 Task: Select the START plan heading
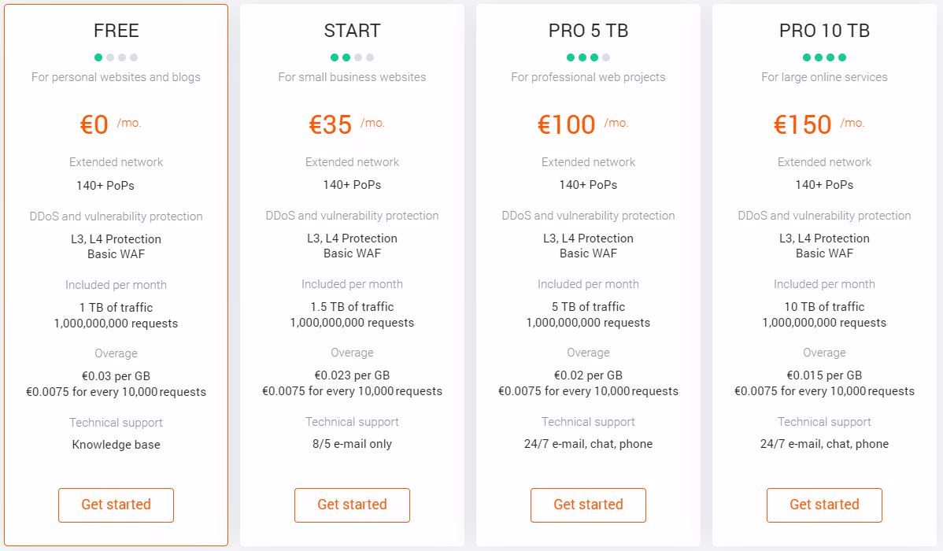point(352,31)
